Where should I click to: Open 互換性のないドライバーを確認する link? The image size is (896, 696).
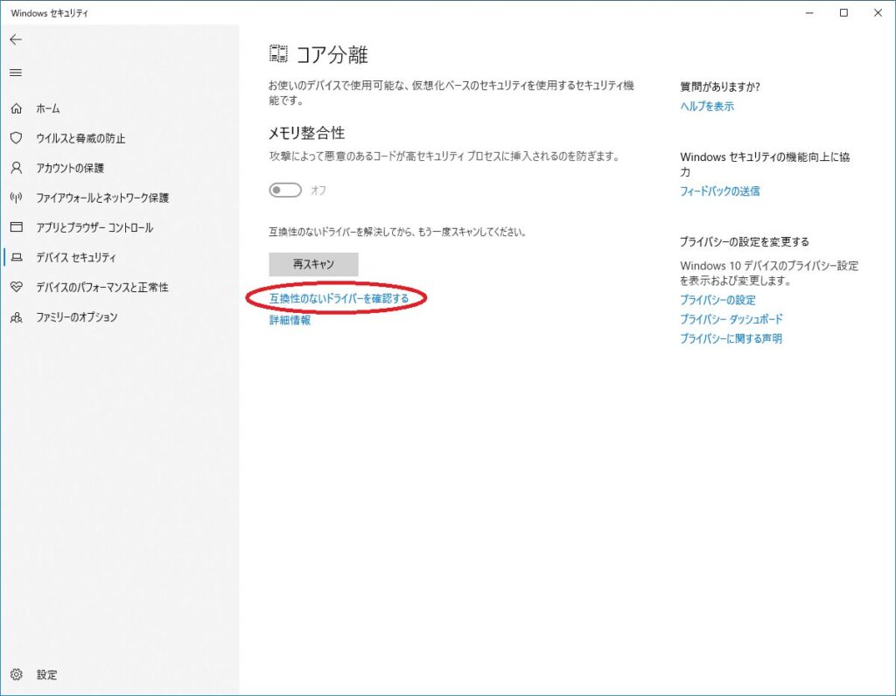tap(339, 298)
